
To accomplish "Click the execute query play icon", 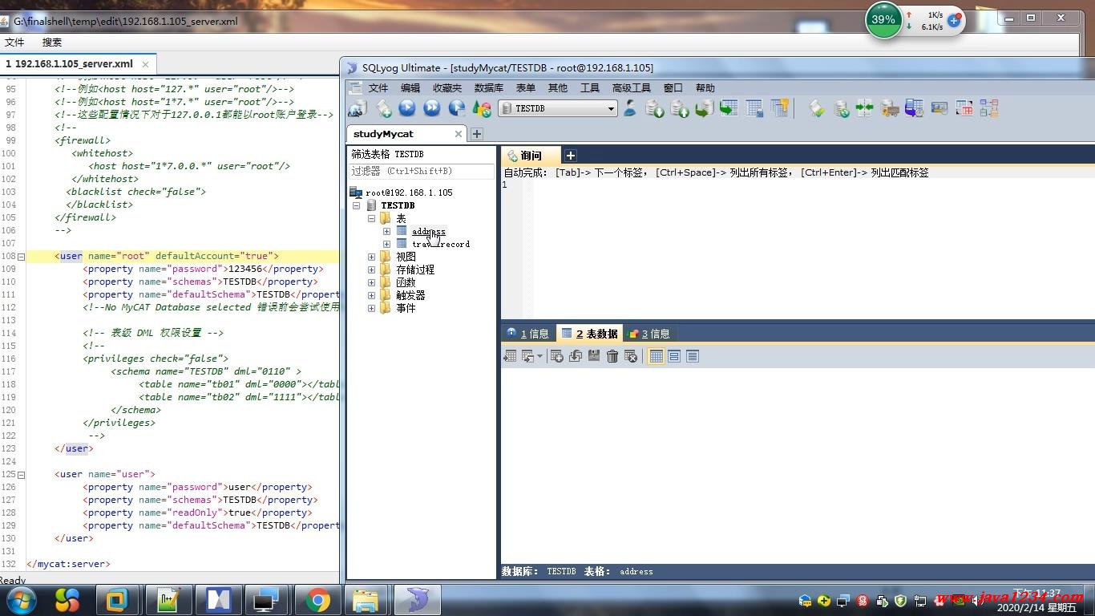I will click(x=407, y=108).
